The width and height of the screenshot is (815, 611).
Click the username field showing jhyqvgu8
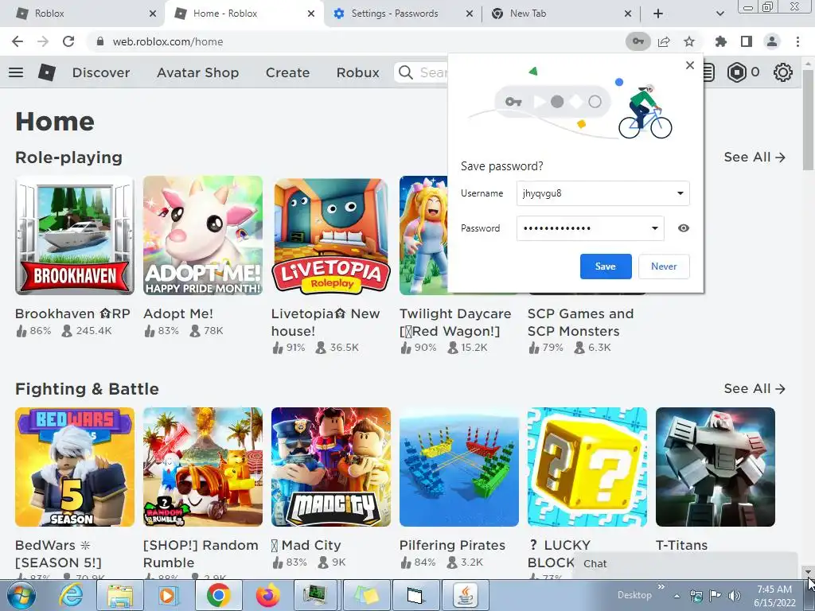point(603,193)
